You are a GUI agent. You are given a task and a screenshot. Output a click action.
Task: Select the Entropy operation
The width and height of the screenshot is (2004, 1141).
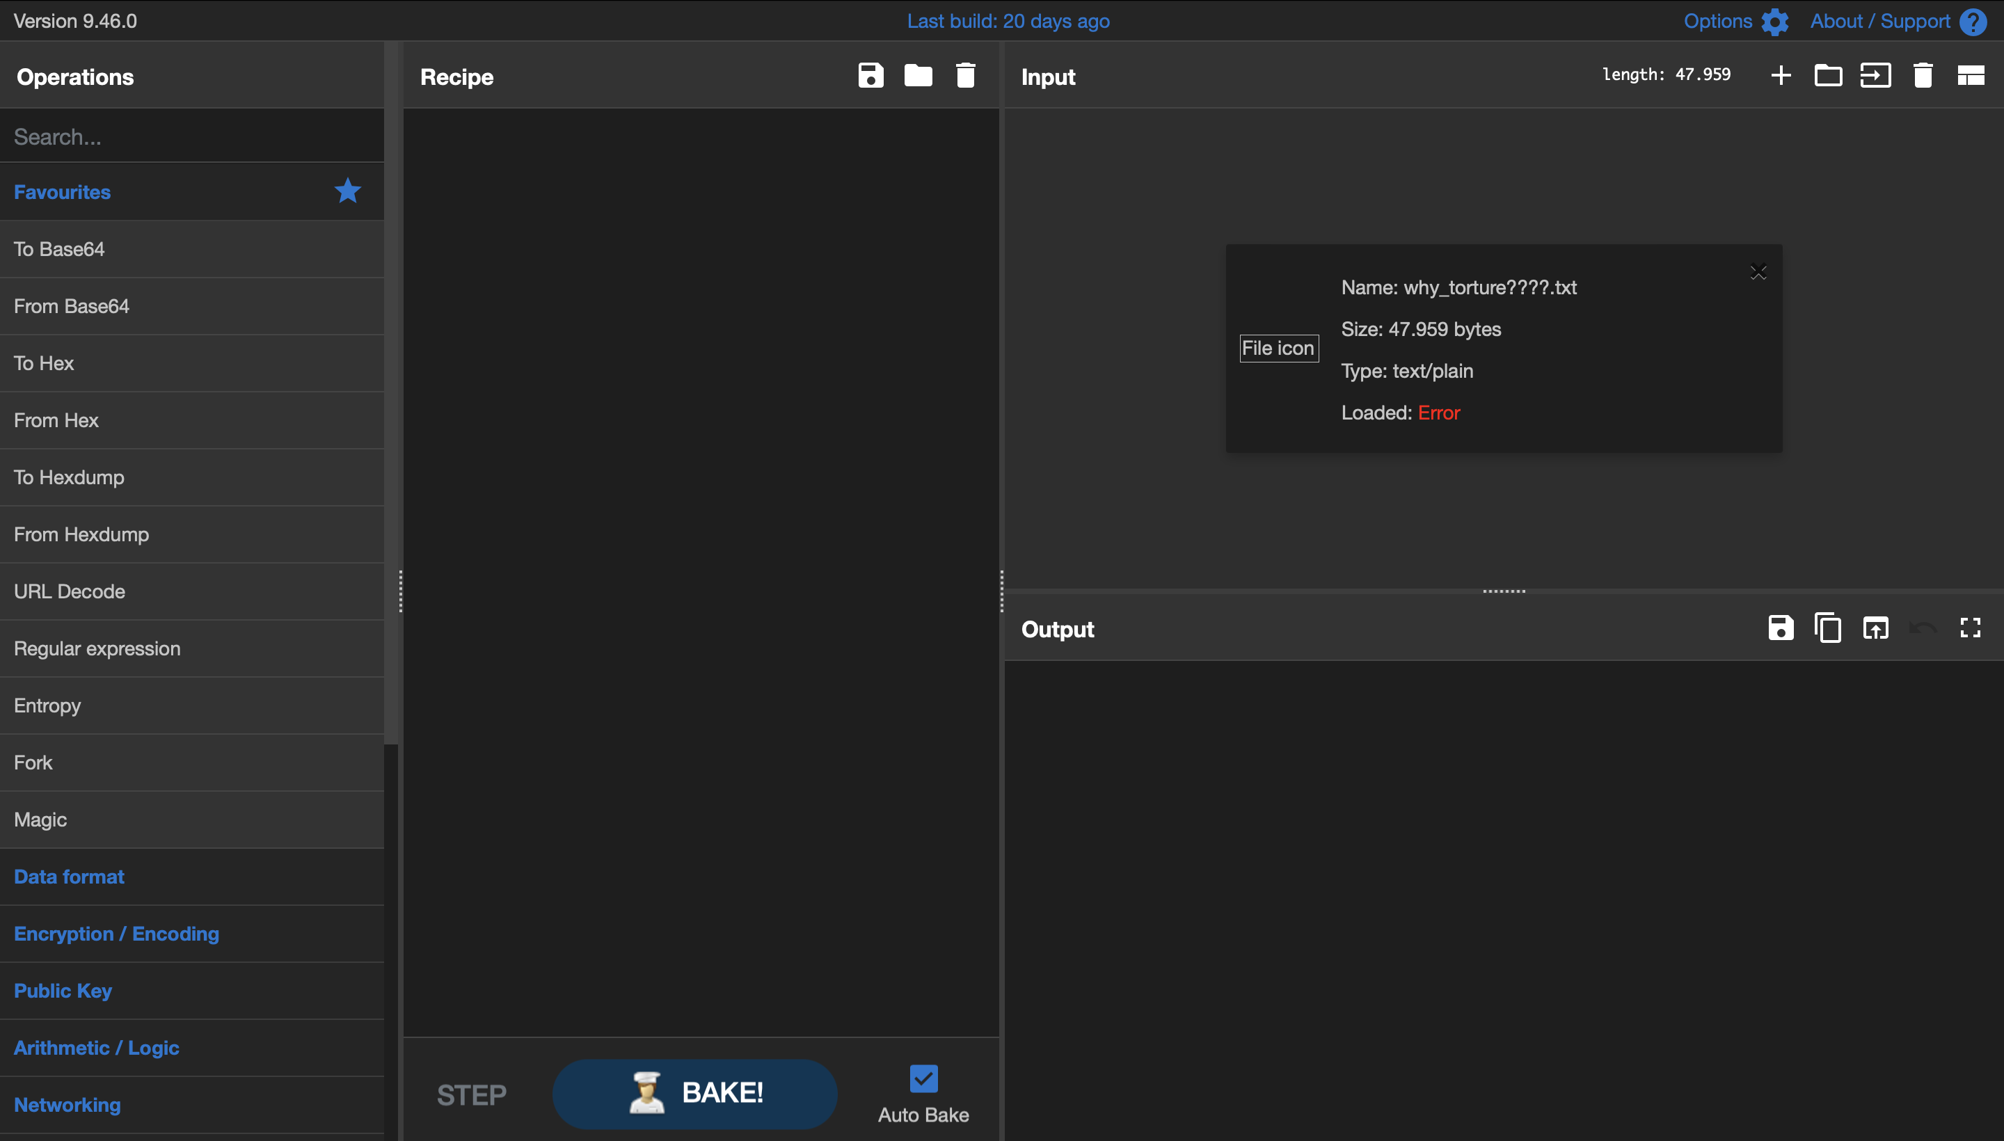[192, 706]
